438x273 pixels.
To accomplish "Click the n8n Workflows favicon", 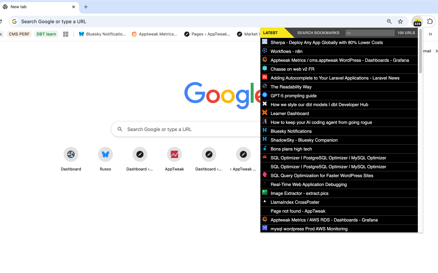I will (x=265, y=51).
